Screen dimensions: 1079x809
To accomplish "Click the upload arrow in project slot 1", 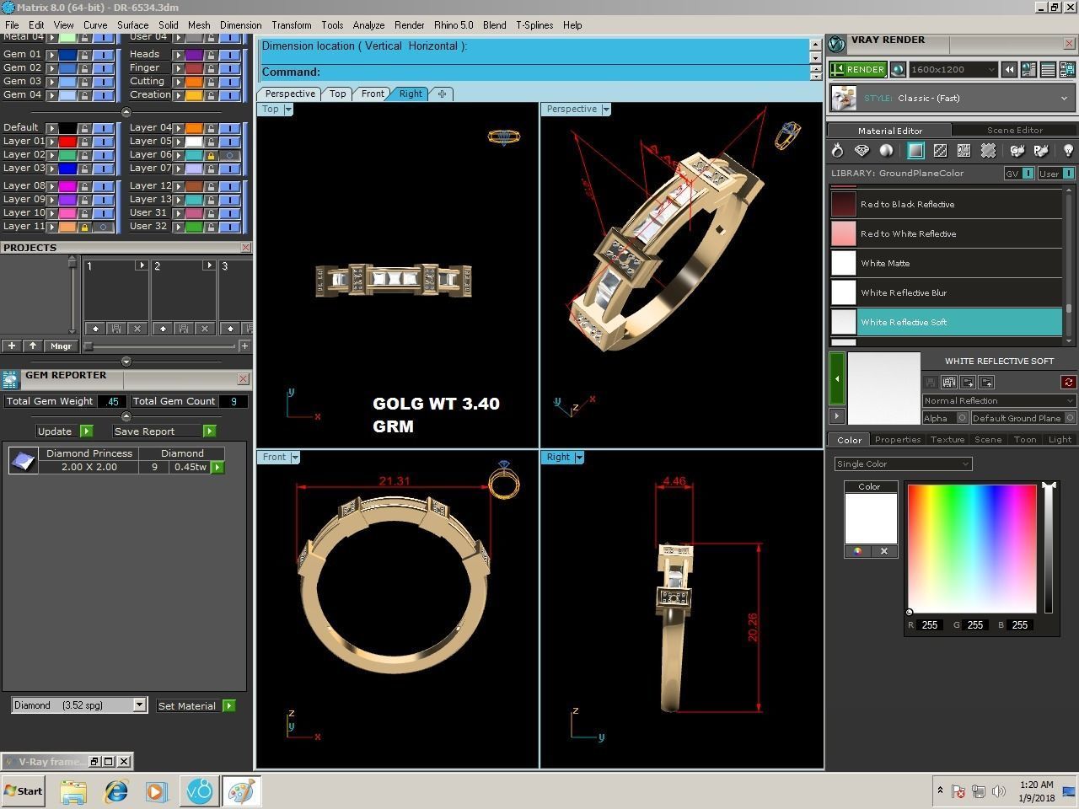I will [95, 328].
